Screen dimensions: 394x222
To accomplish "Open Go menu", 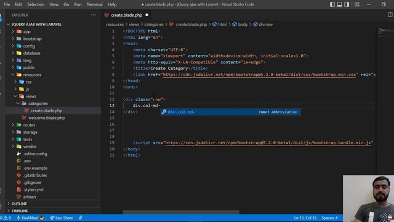I will pyautogui.click(x=66, y=4).
